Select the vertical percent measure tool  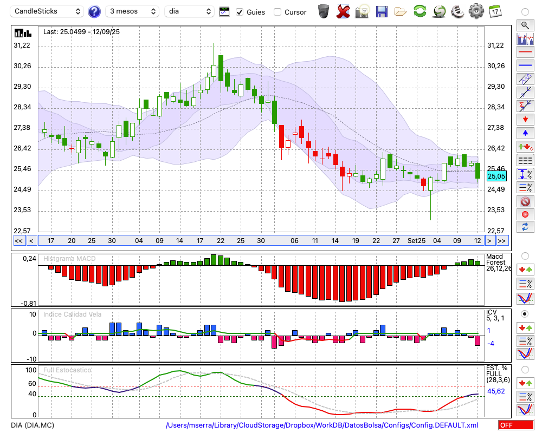pos(525,174)
